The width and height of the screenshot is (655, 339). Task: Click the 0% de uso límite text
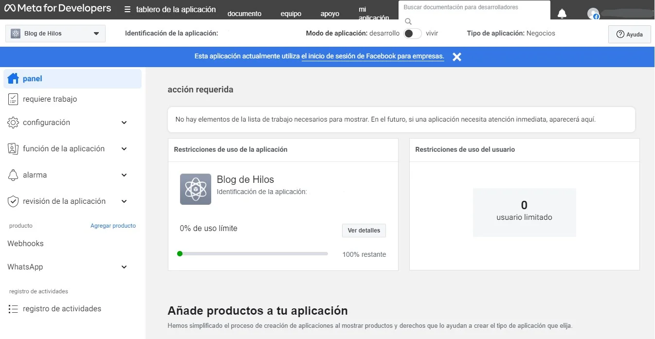[208, 228]
